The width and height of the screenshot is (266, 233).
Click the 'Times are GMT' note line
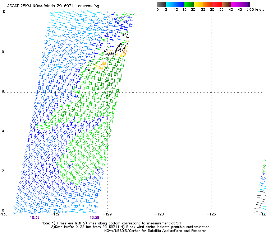coord(111,223)
